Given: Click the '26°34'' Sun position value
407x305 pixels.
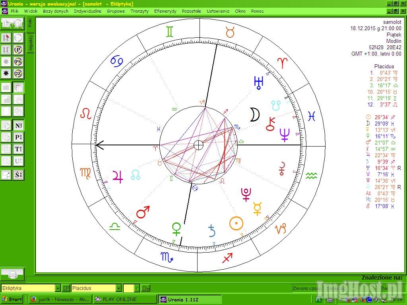Looking at the screenshot, I should (381, 117).
